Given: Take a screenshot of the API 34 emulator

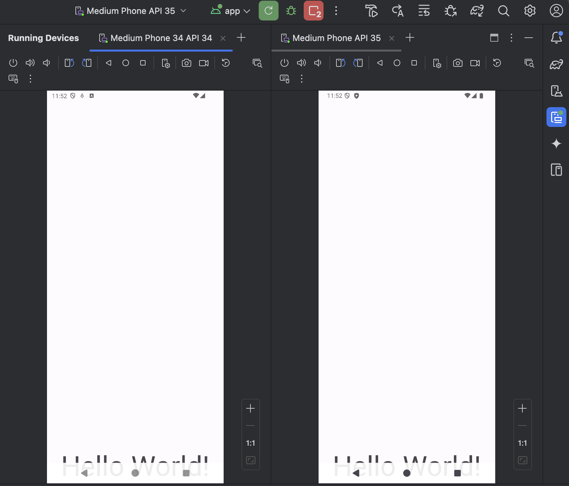Looking at the screenshot, I should [x=187, y=63].
